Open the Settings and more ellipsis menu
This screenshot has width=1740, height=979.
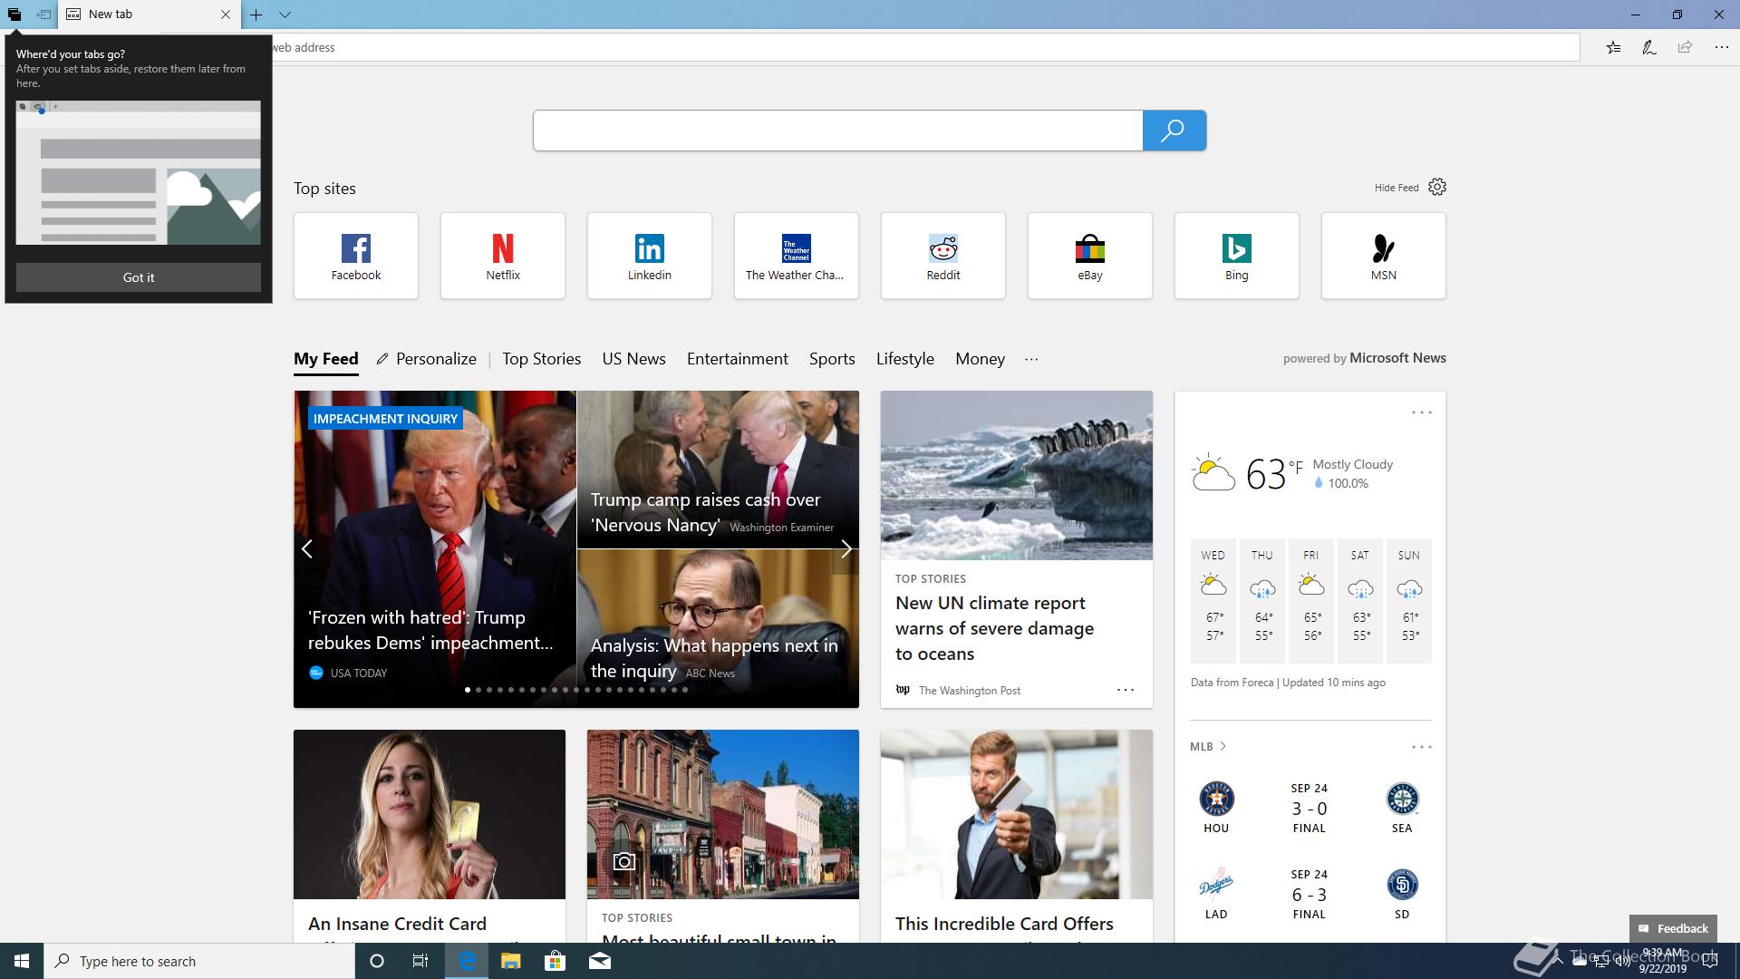(1721, 47)
